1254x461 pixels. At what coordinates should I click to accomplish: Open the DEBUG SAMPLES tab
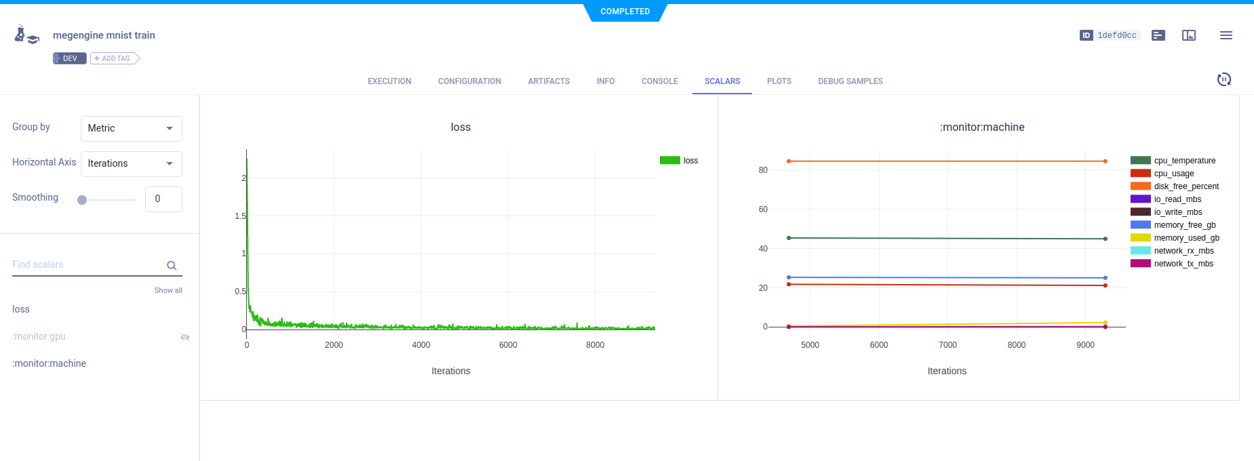(x=850, y=81)
